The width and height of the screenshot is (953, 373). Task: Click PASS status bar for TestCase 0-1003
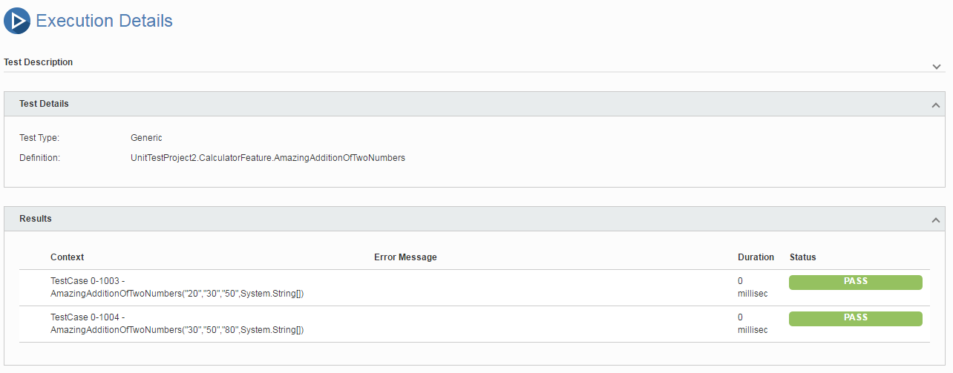tap(856, 282)
